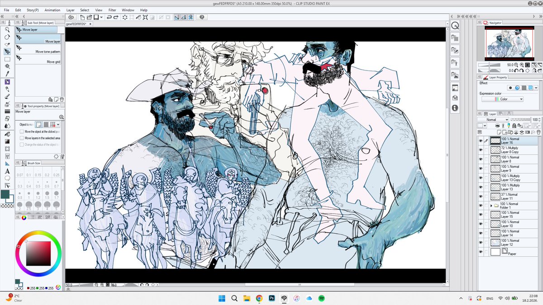Open the blending mode Normal dropdown
Image resolution: width=543 pixels, height=305 pixels.
click(x=493, y=120)
